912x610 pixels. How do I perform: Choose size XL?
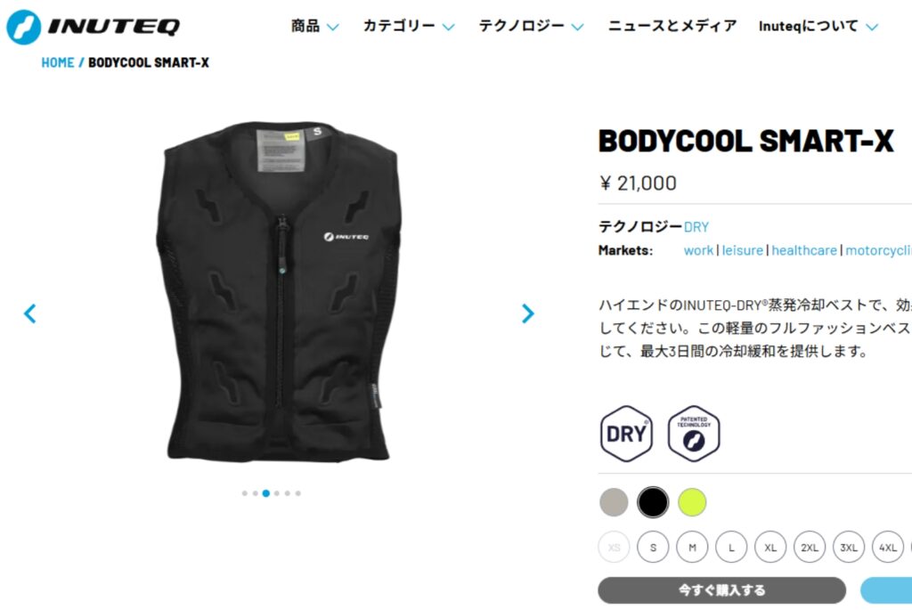[770, 547]
